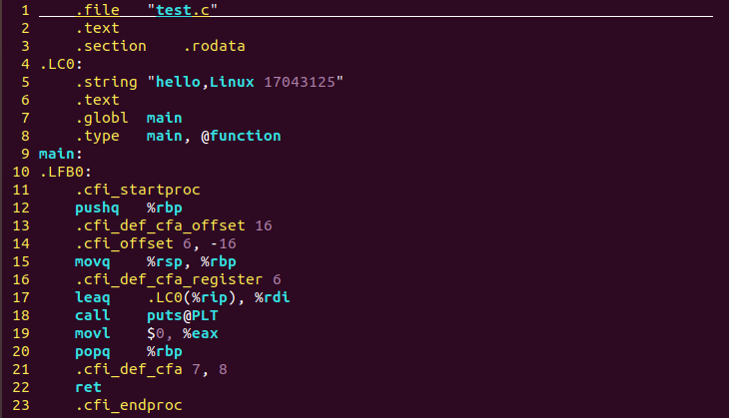The image size is (729, 418).
Task: Click the @function keyword
Action: (x=241, y=136)
